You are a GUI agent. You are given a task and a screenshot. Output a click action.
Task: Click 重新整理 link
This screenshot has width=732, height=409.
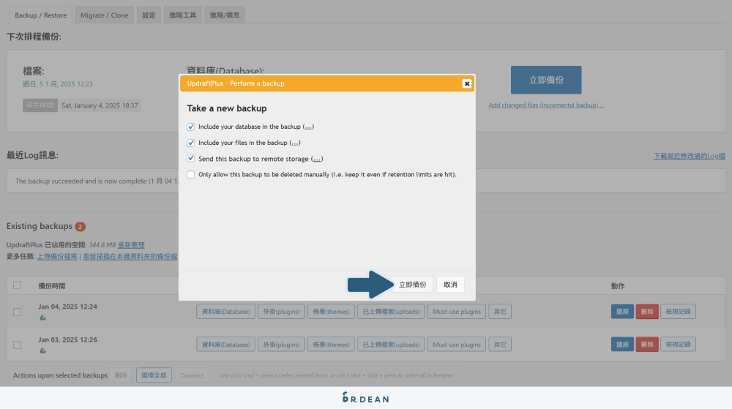click(x=131, y=245)
